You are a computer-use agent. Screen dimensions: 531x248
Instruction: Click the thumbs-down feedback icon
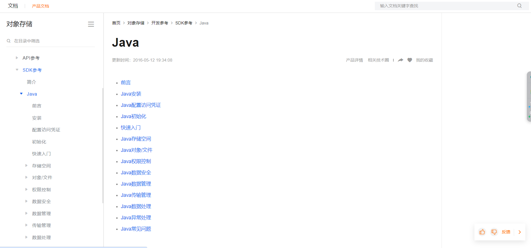pyautogui.click(x=494, y=232)
